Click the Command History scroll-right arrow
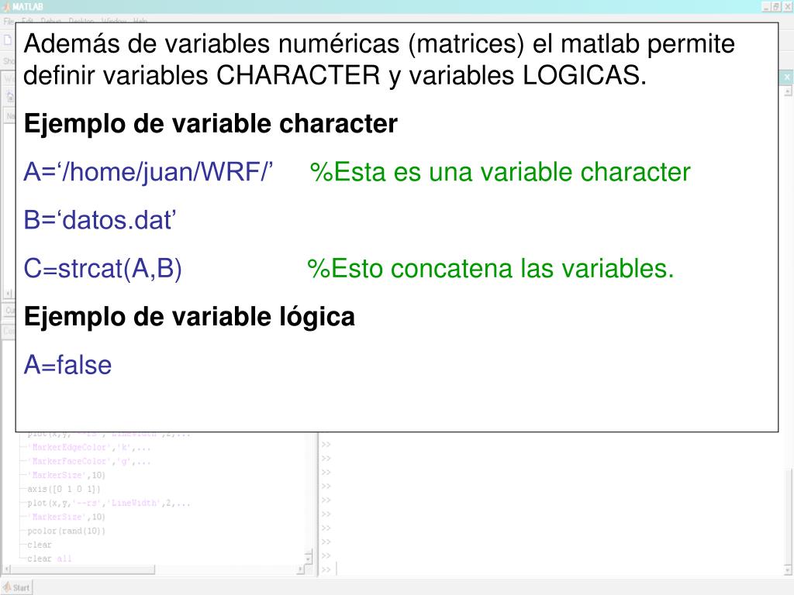 [300, 569]
